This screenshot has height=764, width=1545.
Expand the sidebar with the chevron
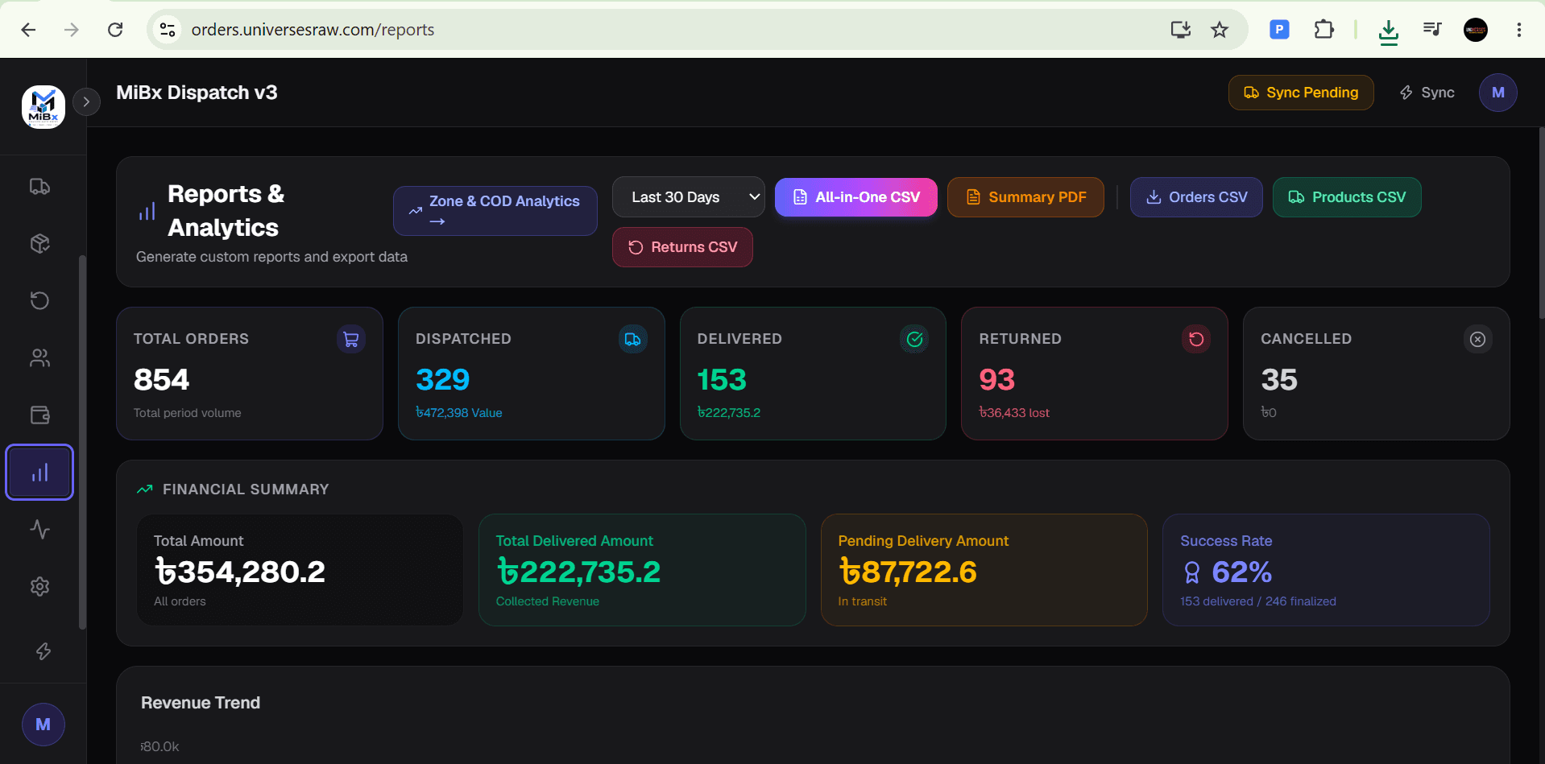pyautogui.click(x=86, y=101)
